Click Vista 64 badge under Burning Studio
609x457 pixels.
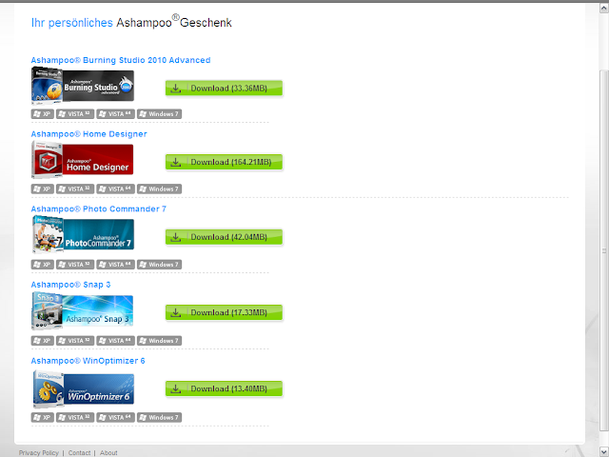pos(116,114)
